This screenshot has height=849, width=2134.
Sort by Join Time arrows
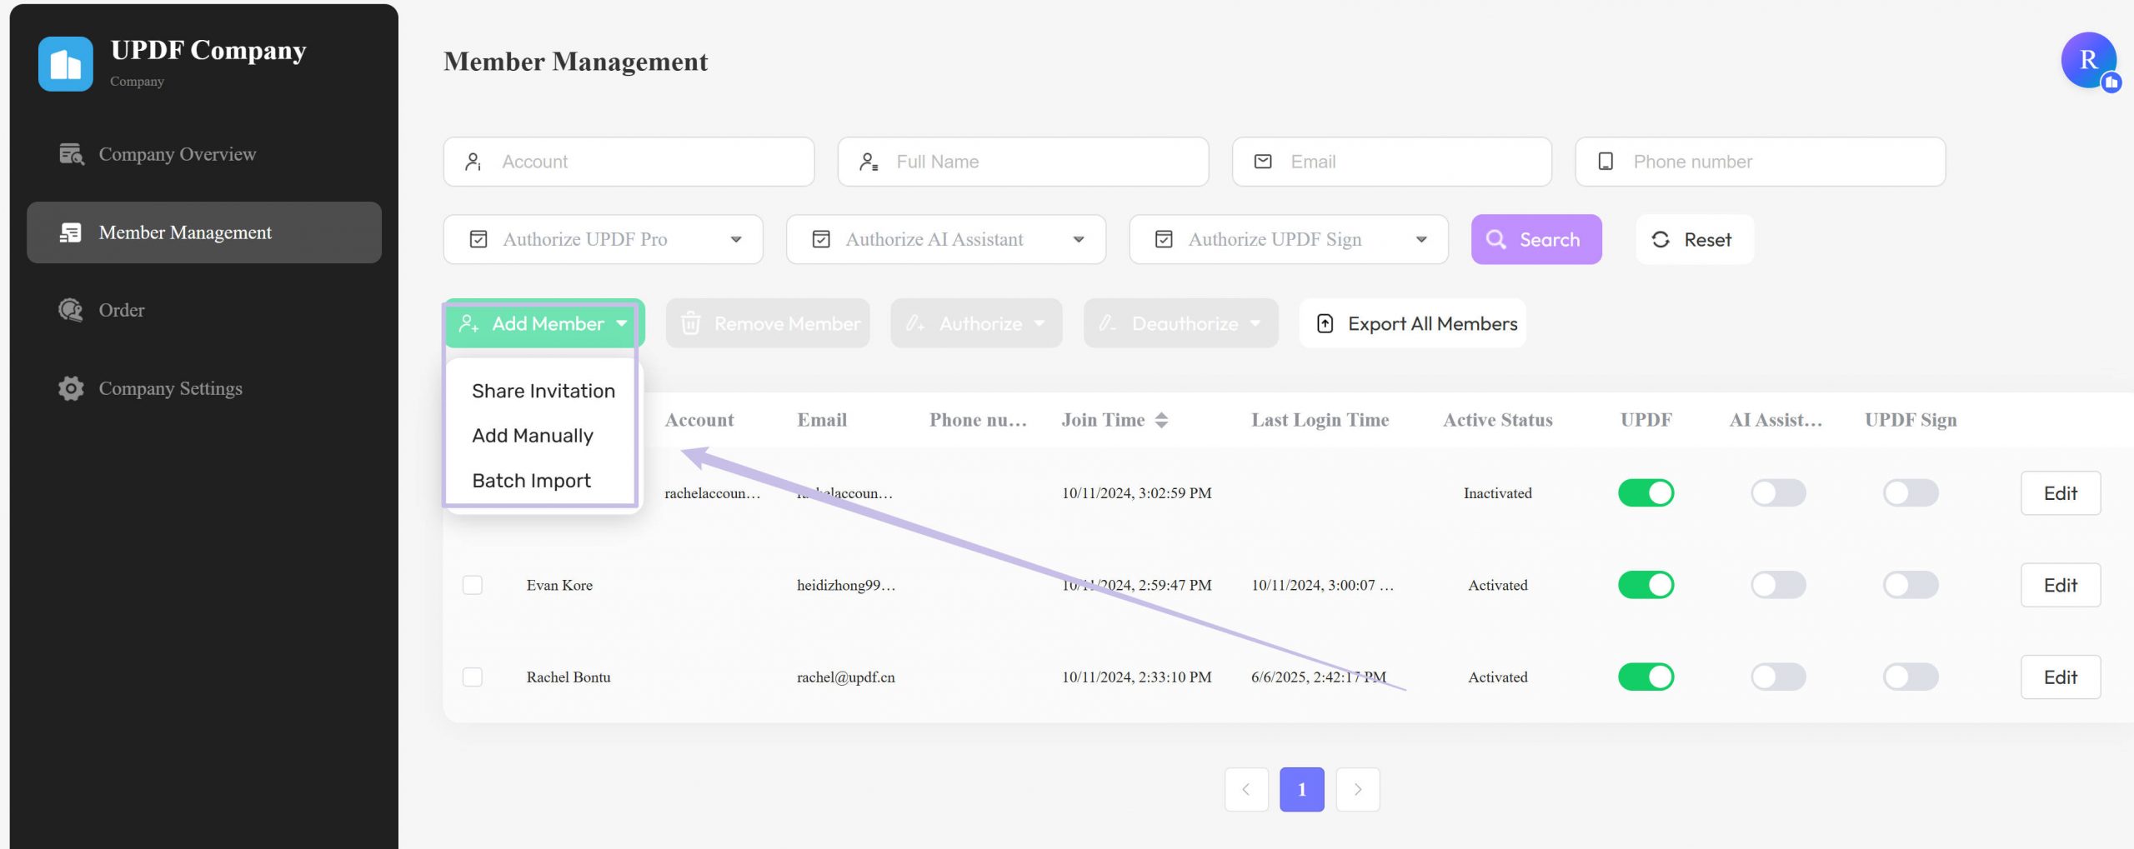click(x=1161, y=420)
